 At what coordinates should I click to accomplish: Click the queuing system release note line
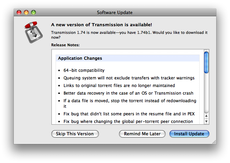pos(129,78)
